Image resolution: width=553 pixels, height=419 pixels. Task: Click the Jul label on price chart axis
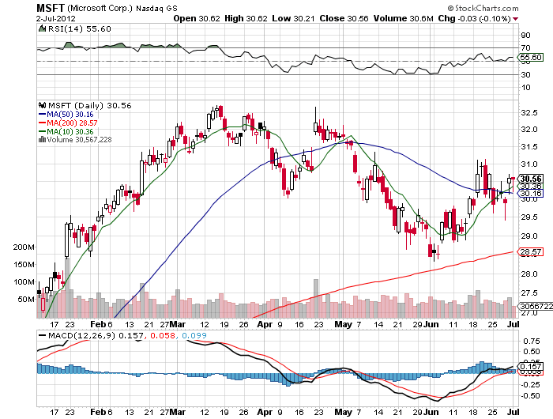(513, 324)
